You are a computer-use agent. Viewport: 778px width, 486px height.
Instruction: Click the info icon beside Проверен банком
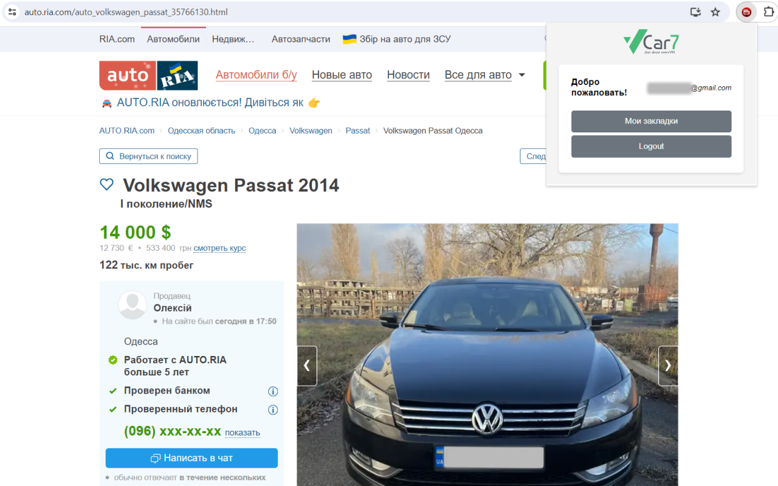click(273, 391)
